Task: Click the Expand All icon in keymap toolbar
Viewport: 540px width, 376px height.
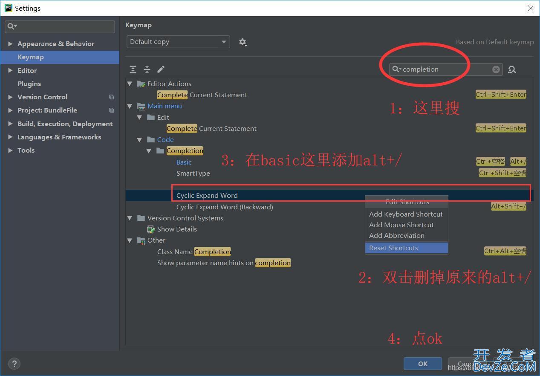Action: click(133, 69)
